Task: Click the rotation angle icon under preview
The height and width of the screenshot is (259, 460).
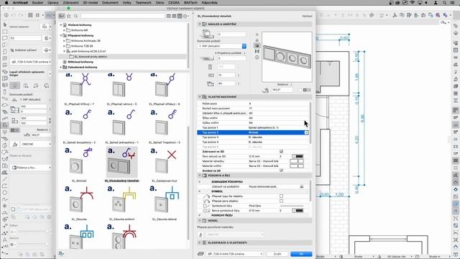Action: click(x=266, y=90)
